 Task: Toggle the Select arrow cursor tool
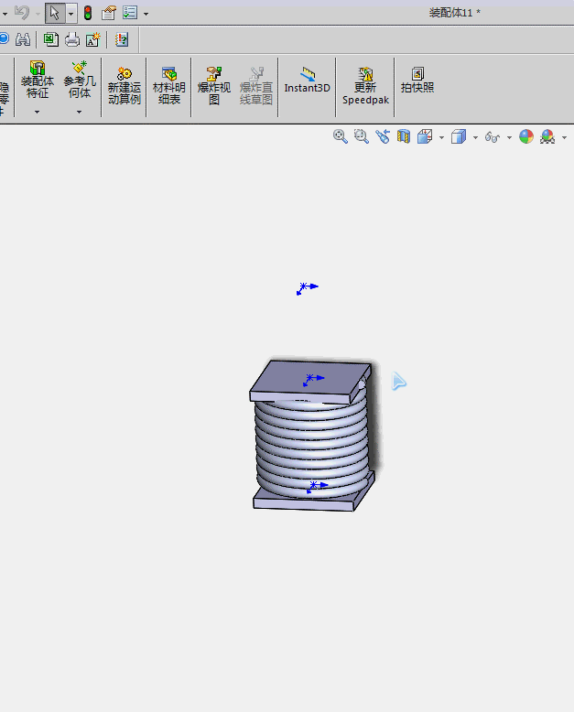click(x=55, y=13)
